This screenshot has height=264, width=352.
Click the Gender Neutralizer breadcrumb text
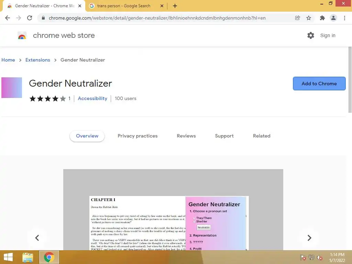pyautogui.click(x=82, y=60)
